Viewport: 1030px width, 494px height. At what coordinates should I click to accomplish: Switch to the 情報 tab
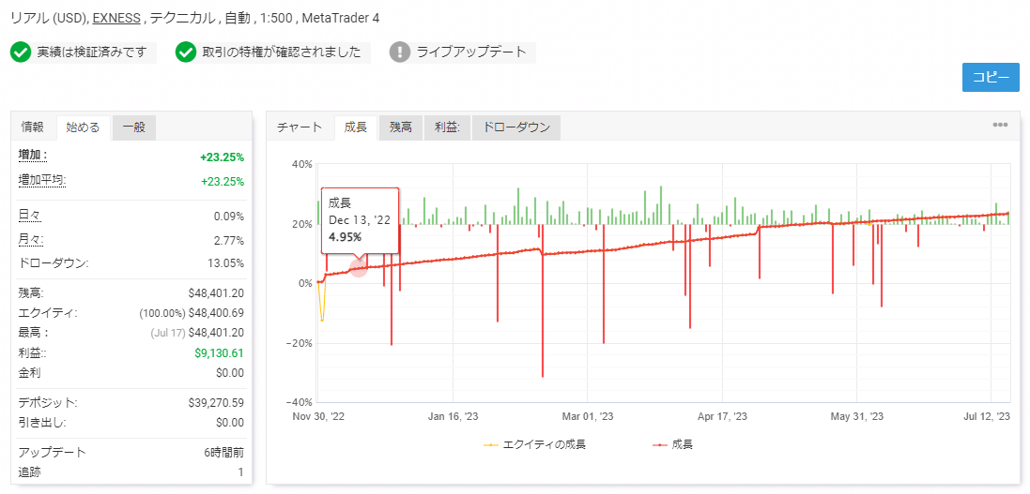pyautogui.click(x=33, y=127)
